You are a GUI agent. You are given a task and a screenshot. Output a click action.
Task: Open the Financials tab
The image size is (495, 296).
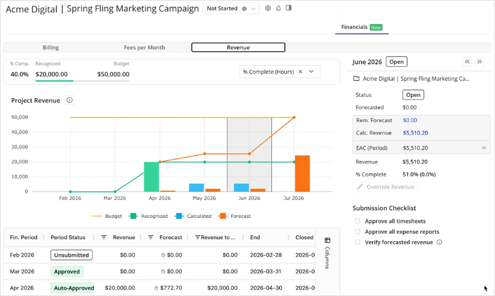362,27
